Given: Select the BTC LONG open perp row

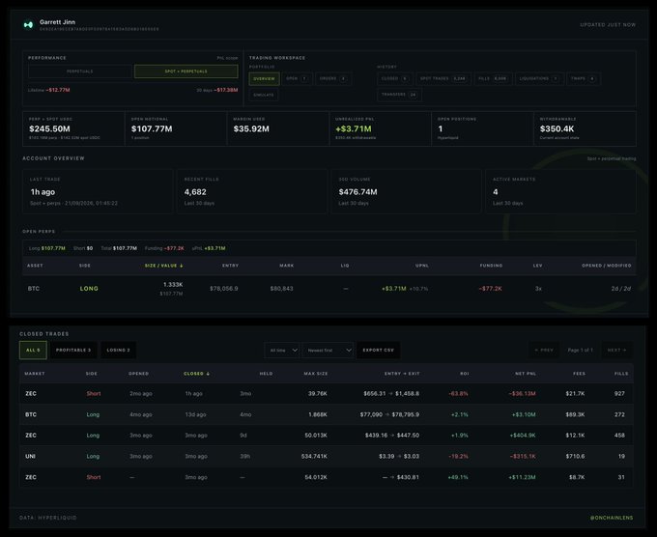Looking at the screenshot, I should pyautogui.click(x=328, y=289).
